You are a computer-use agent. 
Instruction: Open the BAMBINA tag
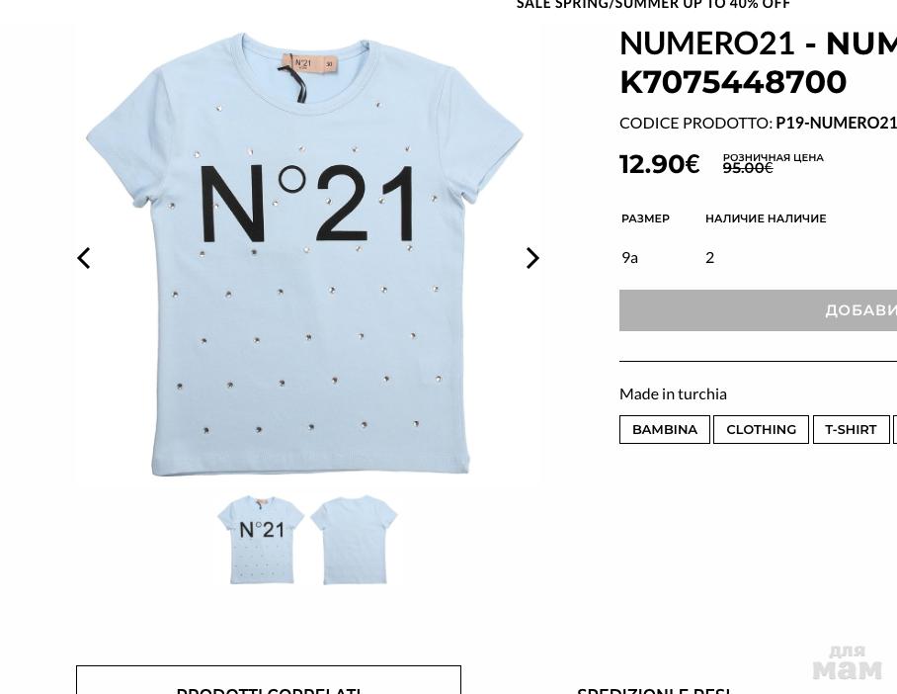[x=665, y=429]
